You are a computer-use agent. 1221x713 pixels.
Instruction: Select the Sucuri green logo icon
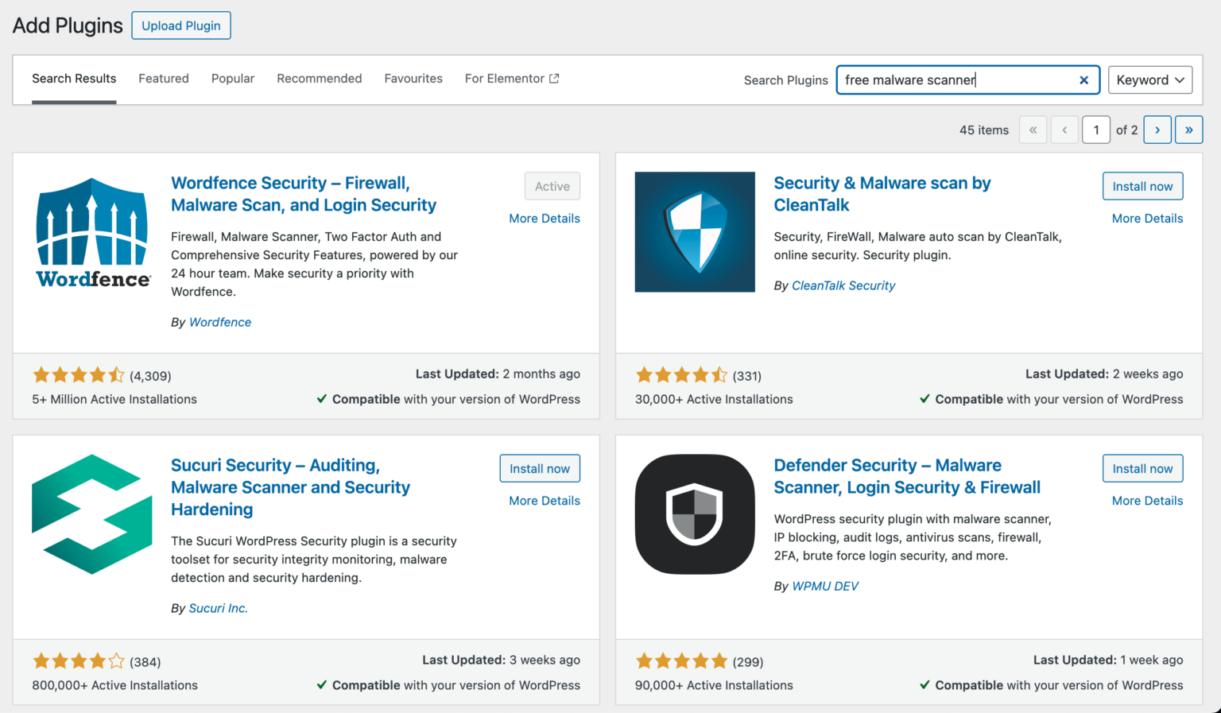coord(91,513)
